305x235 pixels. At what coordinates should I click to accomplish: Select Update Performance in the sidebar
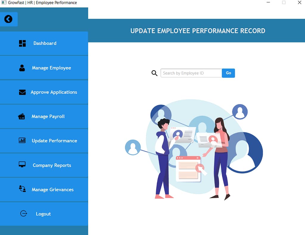tap(54, 141)
